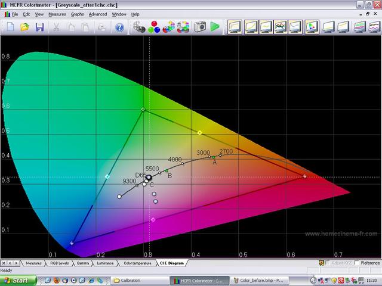Click the green primary marker on gamut triangle
This screenshot has width=382, height=286.
coord(143,110)
